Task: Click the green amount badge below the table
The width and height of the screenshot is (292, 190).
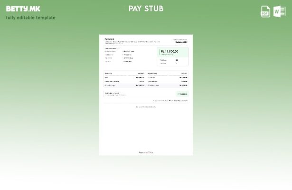Action: [182, 94]
